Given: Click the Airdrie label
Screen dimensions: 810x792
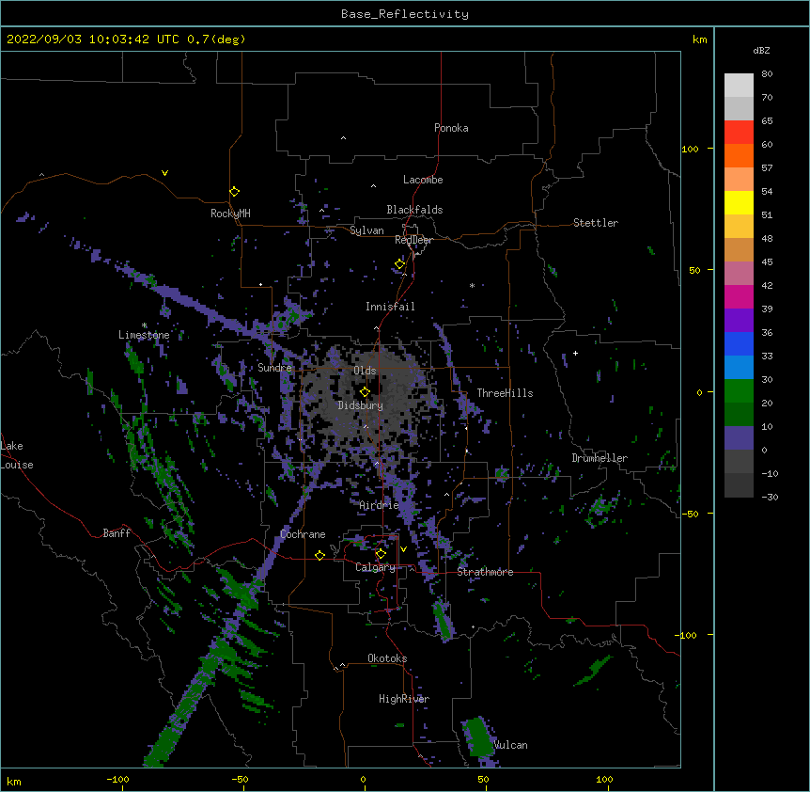Looking at the screenshot, I should click(379, 505).
